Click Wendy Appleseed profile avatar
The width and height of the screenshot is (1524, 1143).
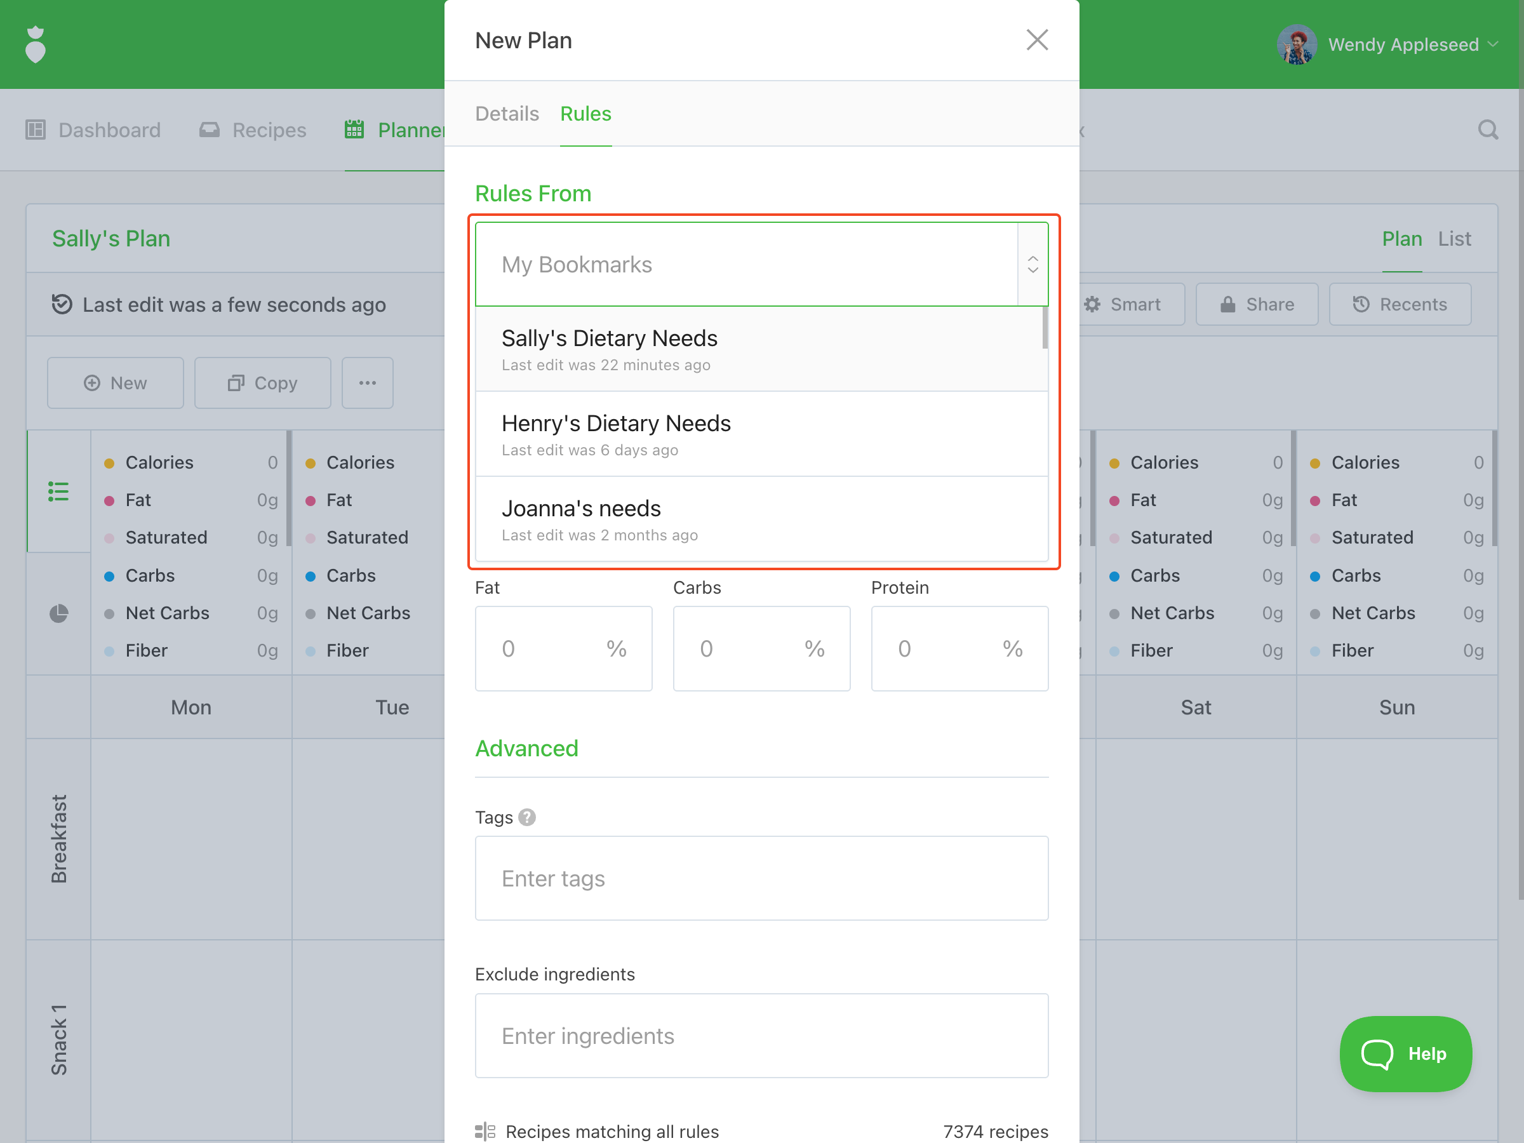click(x=1297, y=45)
